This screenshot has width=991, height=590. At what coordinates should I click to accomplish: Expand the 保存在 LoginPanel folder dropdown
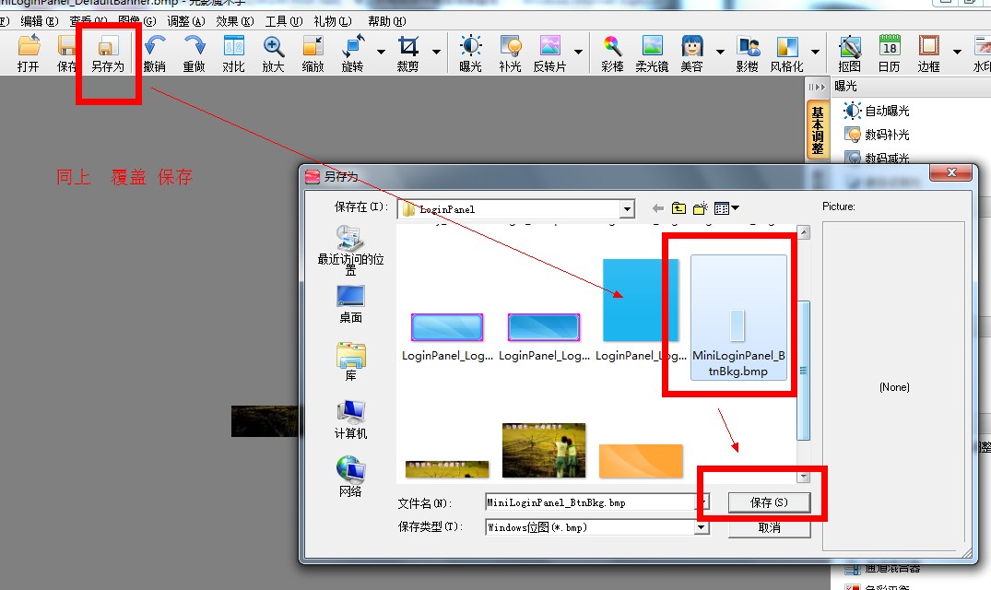627,209
